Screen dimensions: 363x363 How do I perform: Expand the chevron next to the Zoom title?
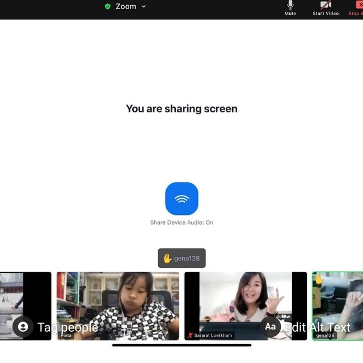point(143,6)
